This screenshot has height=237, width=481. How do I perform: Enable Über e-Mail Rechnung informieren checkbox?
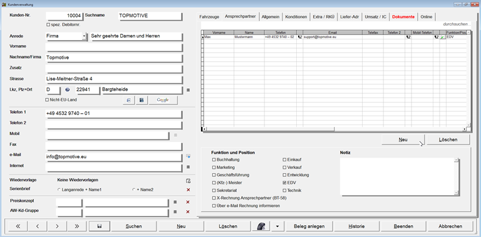coord(214,206)
